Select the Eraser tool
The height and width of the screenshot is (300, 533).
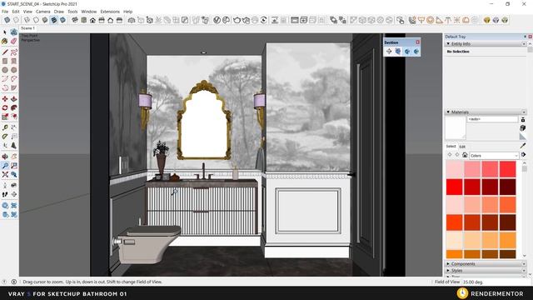13,41
